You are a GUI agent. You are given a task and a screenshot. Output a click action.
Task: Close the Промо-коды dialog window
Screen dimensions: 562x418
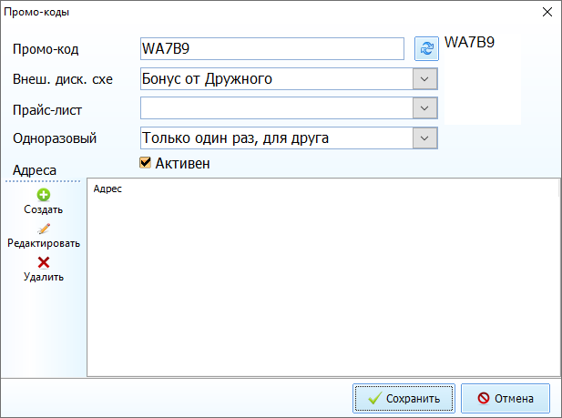click(547, 12)
